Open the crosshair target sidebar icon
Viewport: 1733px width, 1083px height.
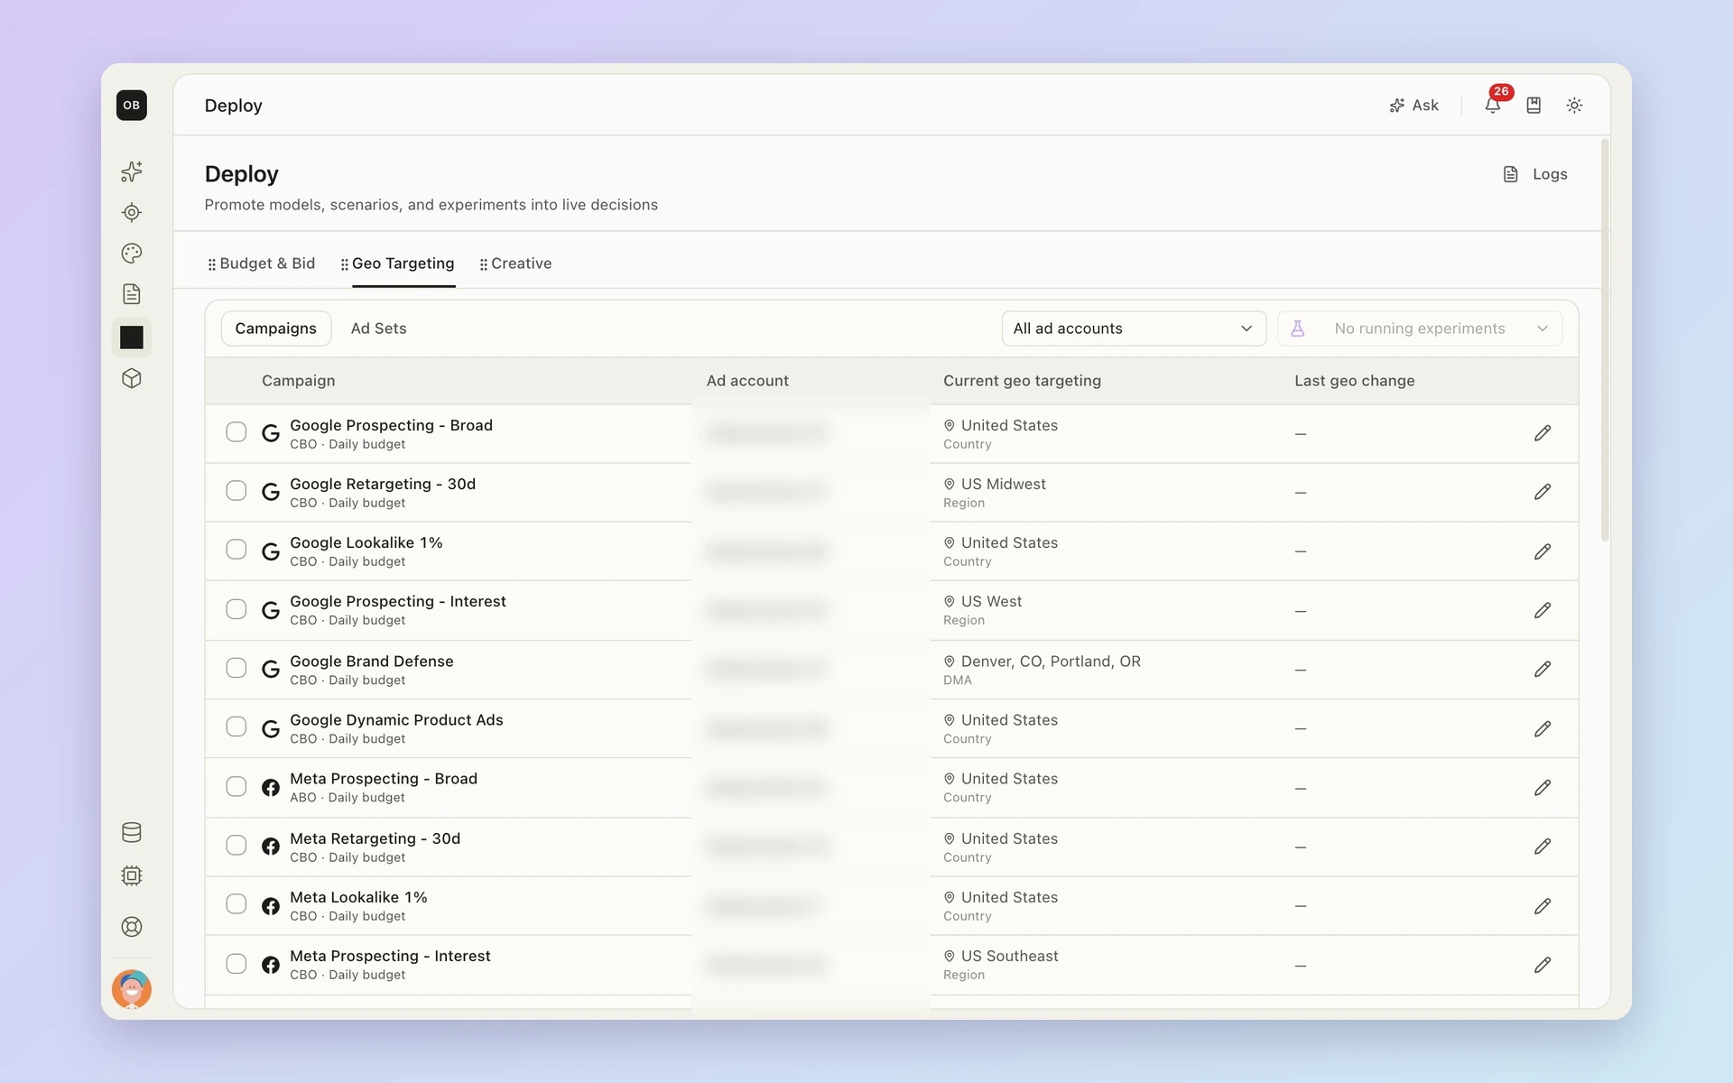[132, 213]
